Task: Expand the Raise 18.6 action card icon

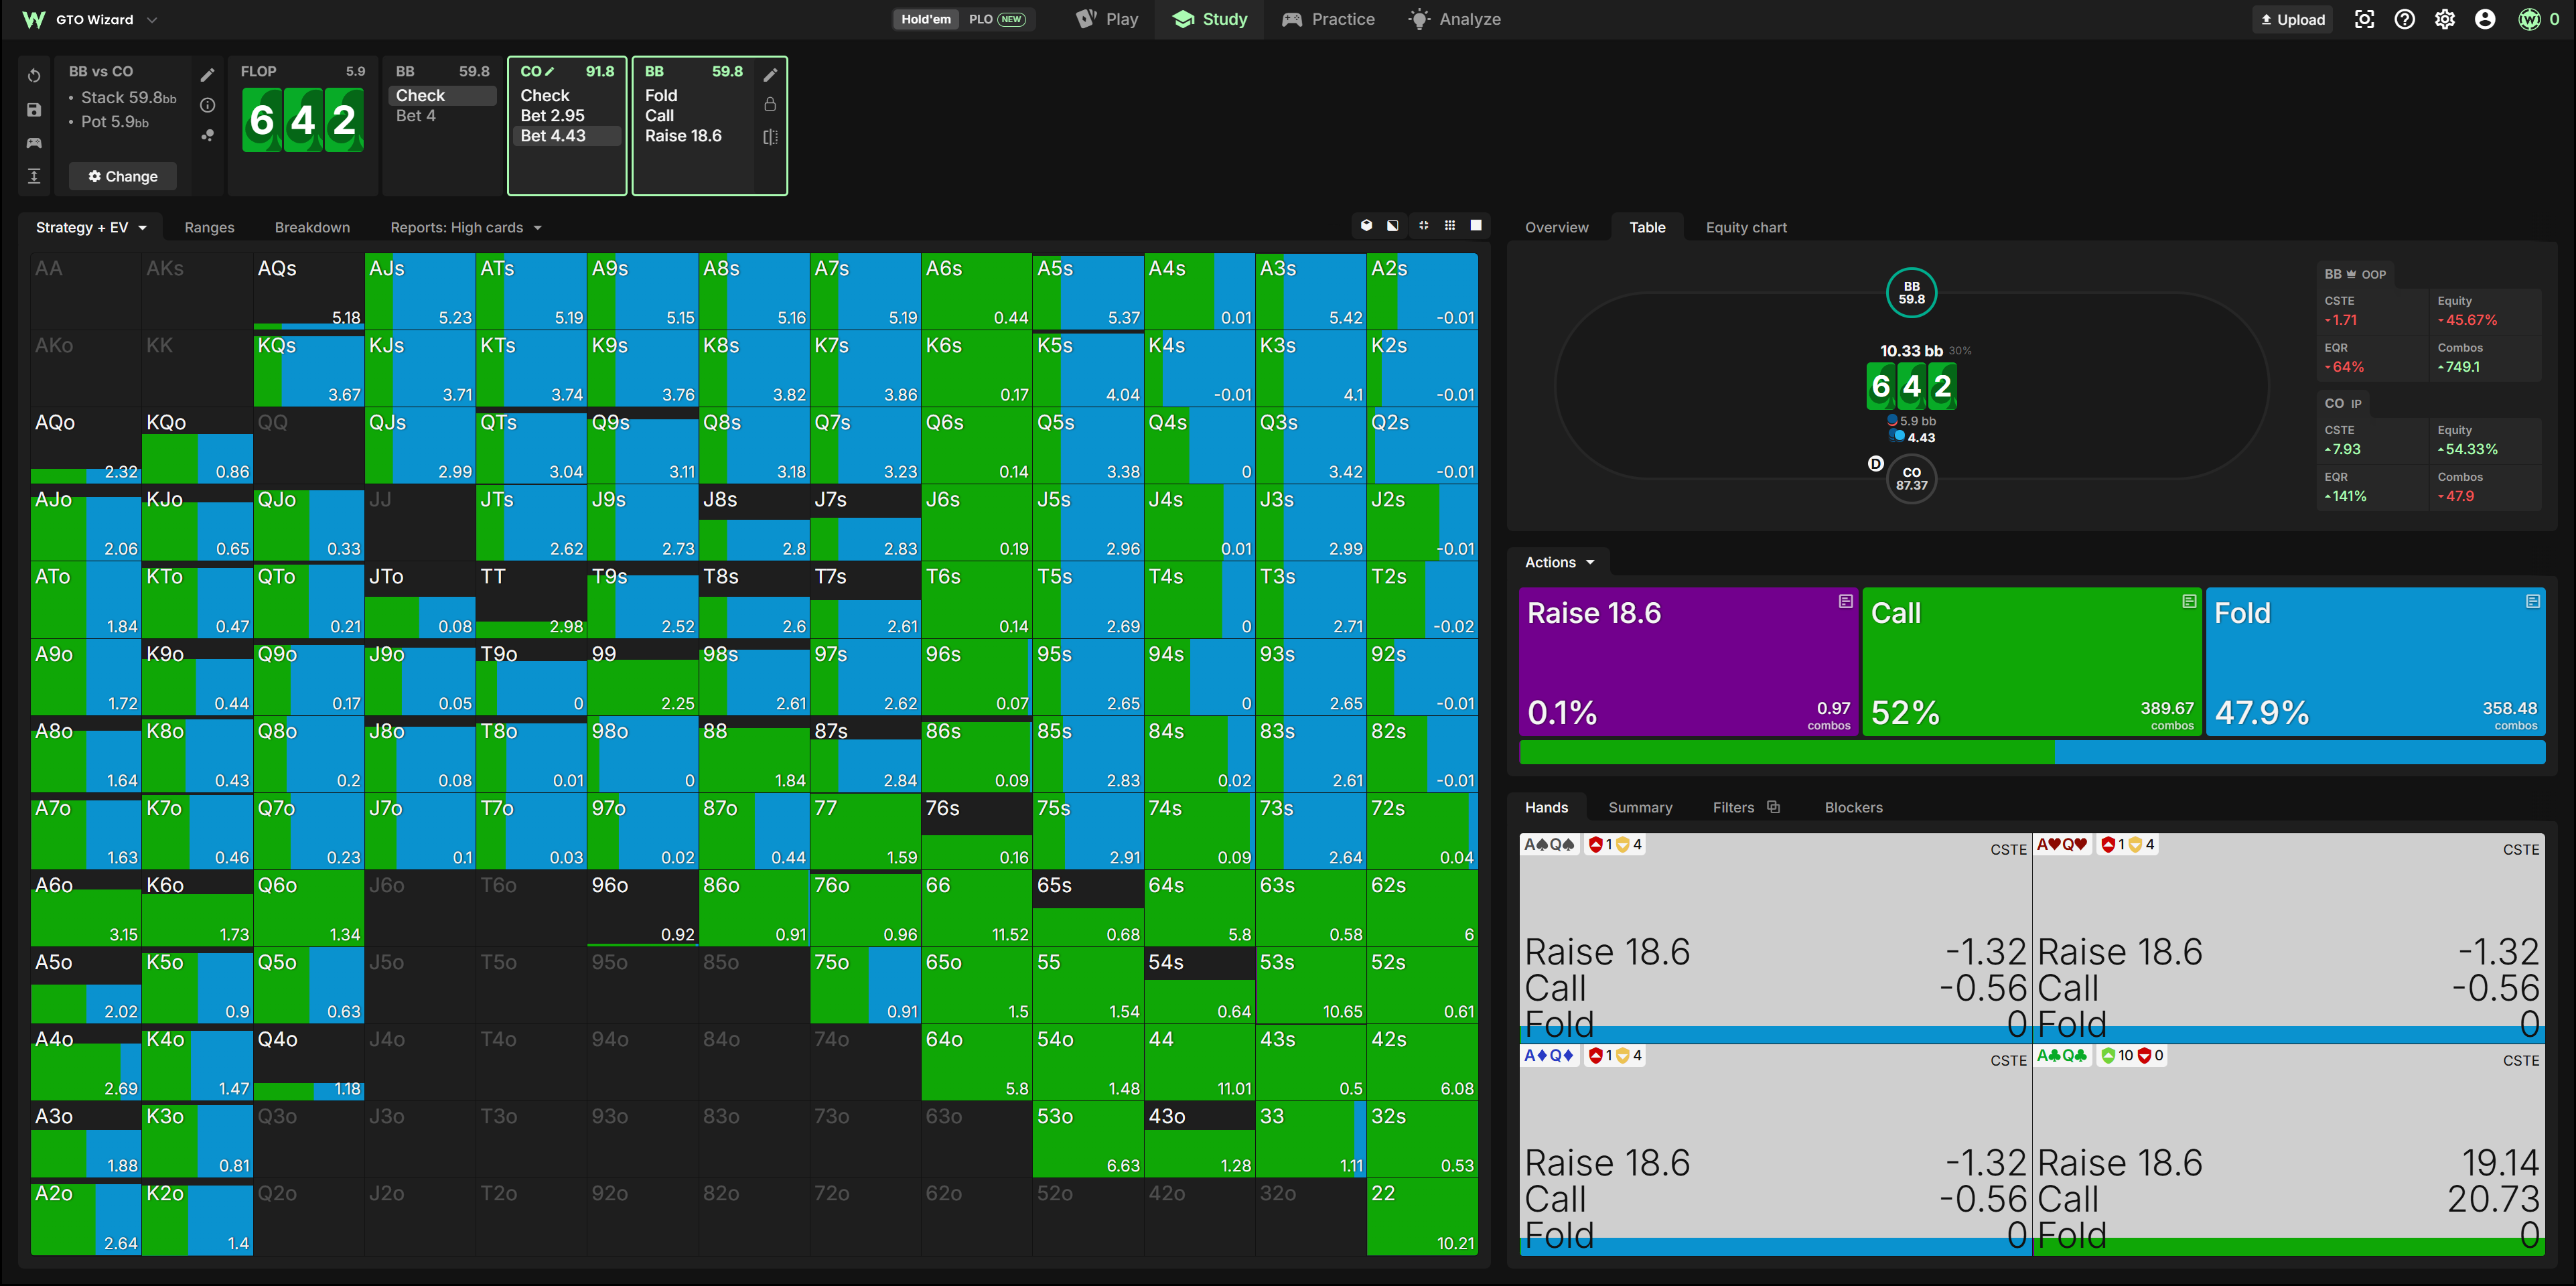Action: tap(1845, 601)
